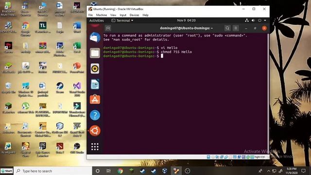Click the Ubuntu volume speaker icon
Viewport: 311px width, 175px height.
pyautogui.click(x=253, y=20)
